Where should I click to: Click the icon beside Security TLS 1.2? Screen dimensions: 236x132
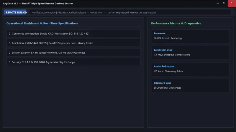(x=10, y=62)
